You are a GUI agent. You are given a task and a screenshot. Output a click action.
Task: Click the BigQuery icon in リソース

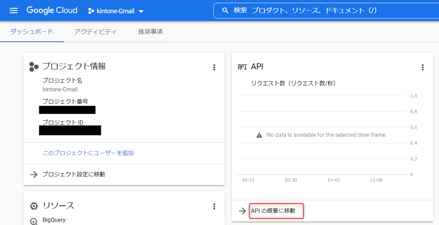click(34, 221)
